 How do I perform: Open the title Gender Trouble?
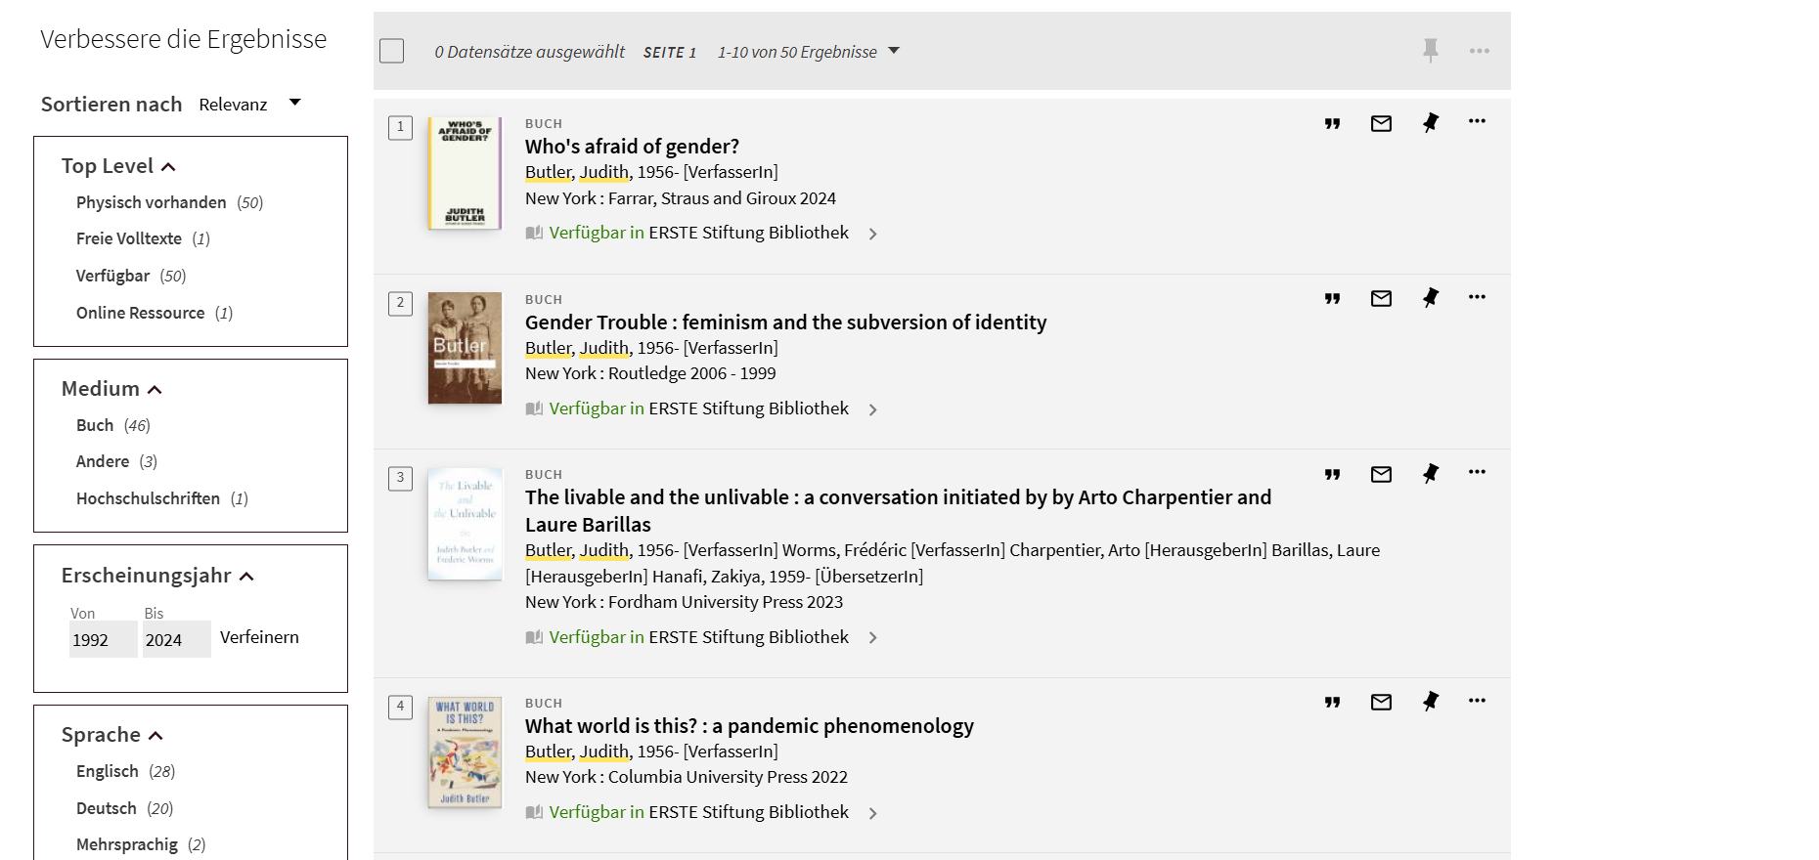point(785,322)
